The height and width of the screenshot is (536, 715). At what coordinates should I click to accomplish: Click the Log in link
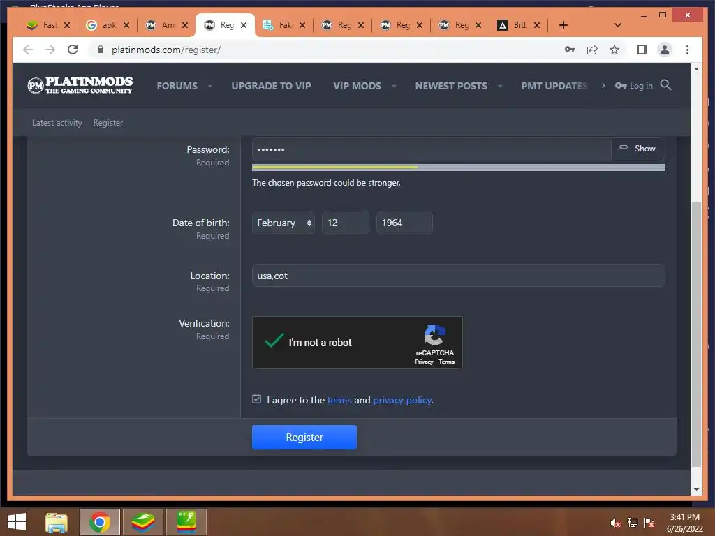pyautogui.click(x=634, y=86)
